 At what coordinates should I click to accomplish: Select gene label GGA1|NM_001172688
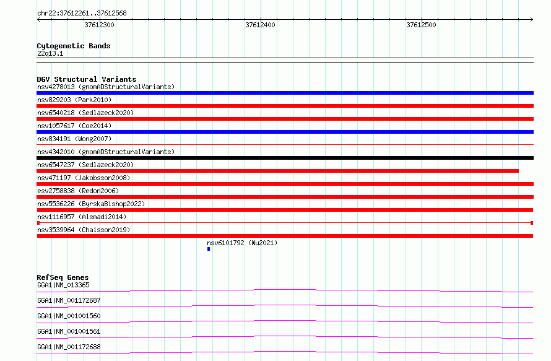click(x=69, y=347)
